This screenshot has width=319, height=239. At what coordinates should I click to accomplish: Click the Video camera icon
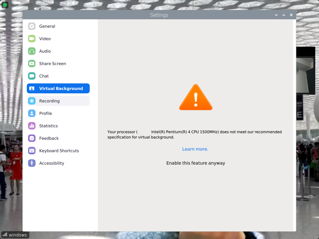pyautogui.click(x=32, y=39)
